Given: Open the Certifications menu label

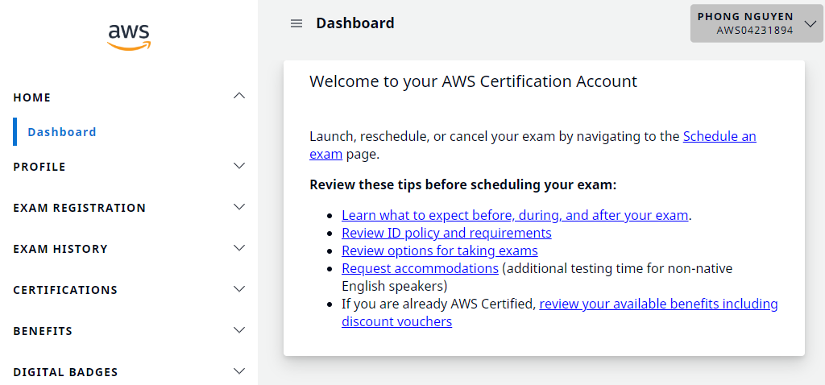Looking at the screenshot, I should coord(65,290).
